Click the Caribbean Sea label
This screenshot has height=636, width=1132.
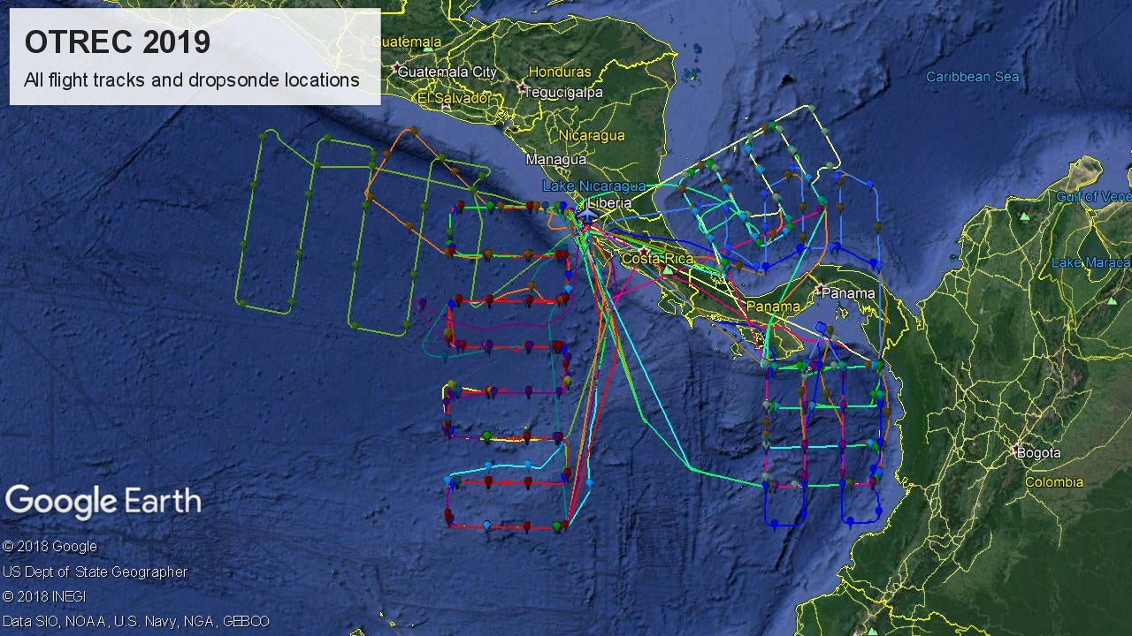click(x=972, y=77)
